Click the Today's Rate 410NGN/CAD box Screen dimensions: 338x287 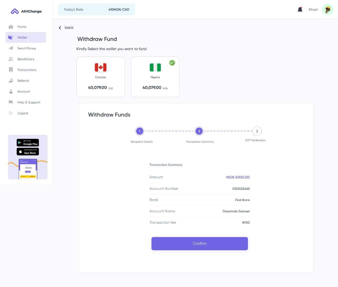pyautogui.click(x=97, y=10)
